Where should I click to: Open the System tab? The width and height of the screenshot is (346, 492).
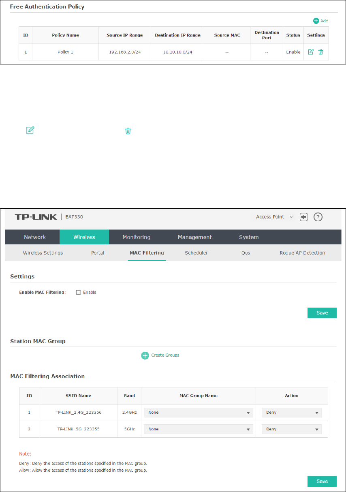[249, 237]
